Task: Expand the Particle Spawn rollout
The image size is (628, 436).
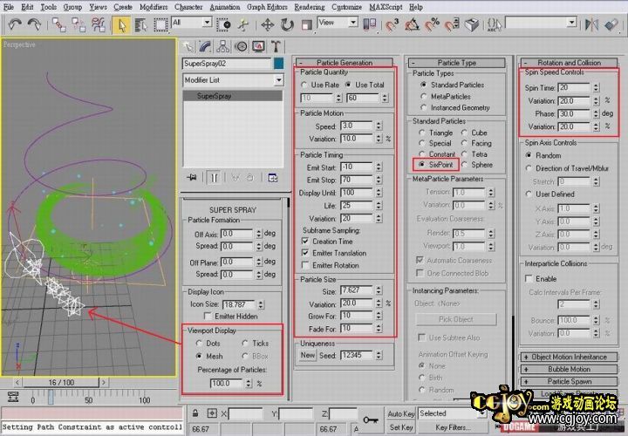Action: (569, 381)
